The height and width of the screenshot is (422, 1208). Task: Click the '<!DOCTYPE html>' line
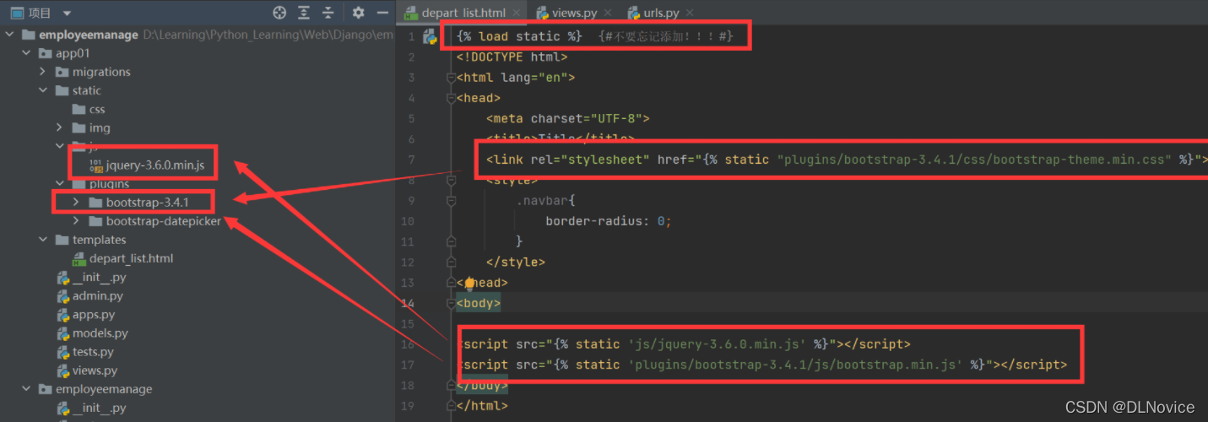(512, 57)
